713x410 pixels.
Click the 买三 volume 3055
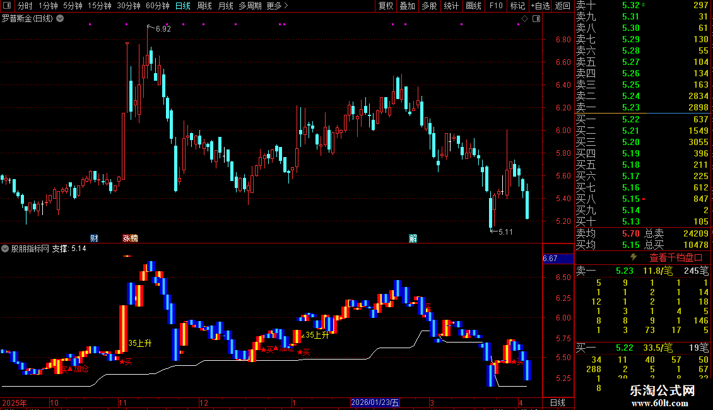pyautogui.click(x=698, y=142)
